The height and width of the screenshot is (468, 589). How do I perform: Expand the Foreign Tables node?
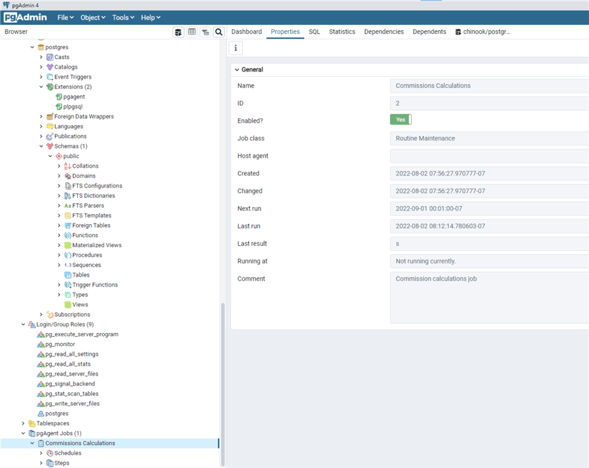tap(59, 225)
